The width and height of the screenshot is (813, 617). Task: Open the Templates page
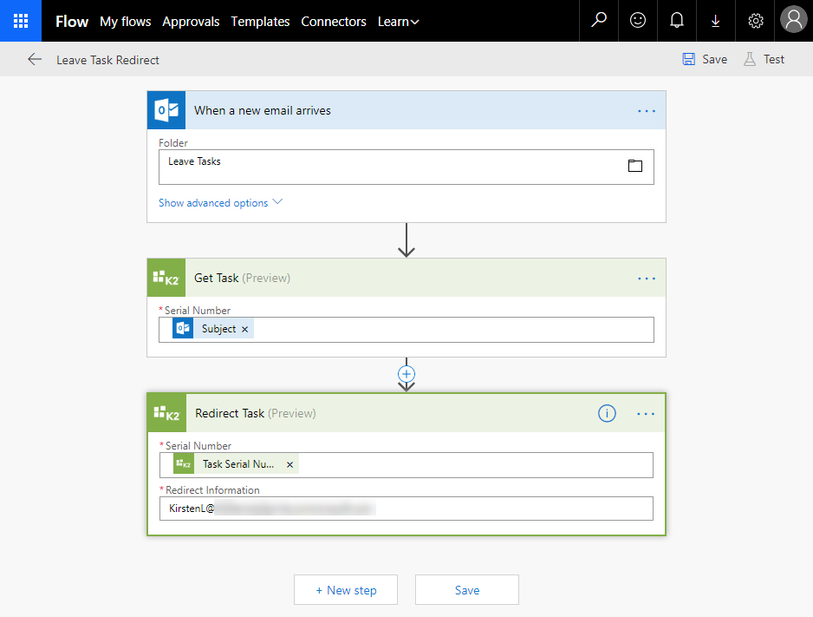click(x=260, y=22)
